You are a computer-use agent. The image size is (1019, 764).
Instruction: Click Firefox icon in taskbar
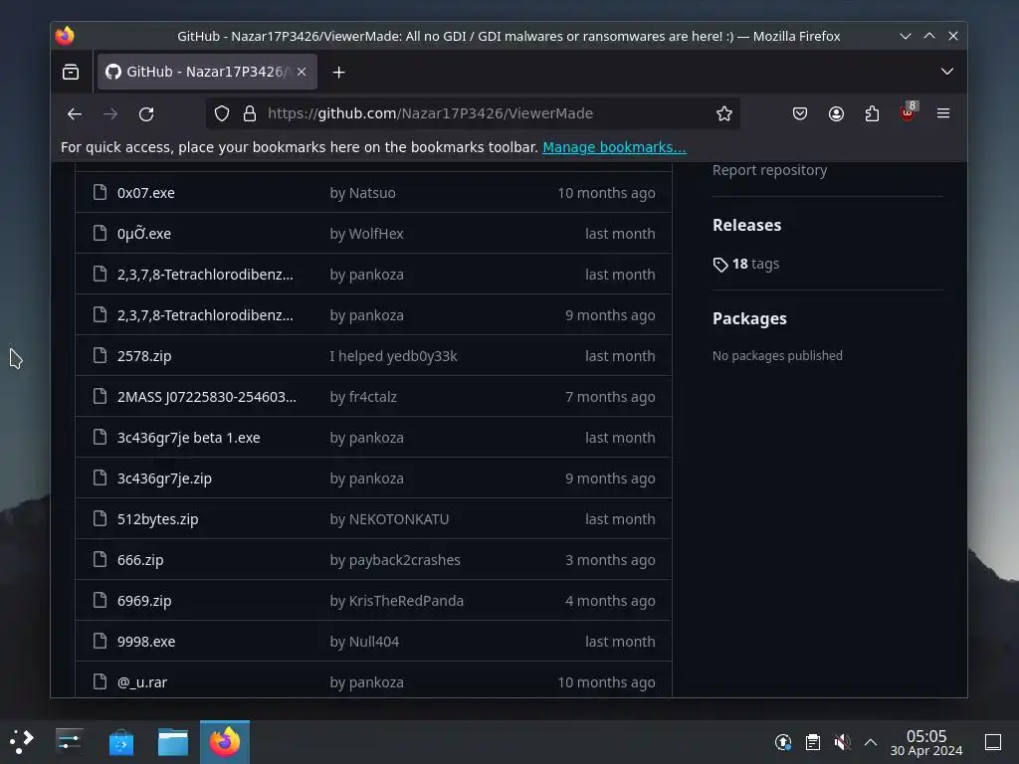pos(225,742)
